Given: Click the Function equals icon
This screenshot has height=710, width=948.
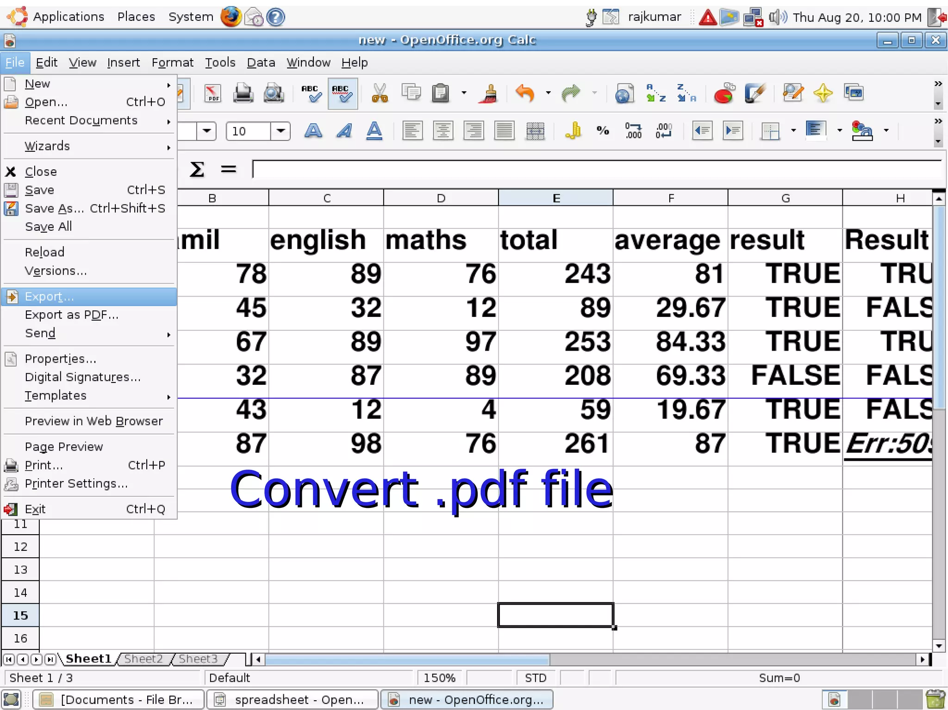Looking at the screenshot, I should (228, 169).
